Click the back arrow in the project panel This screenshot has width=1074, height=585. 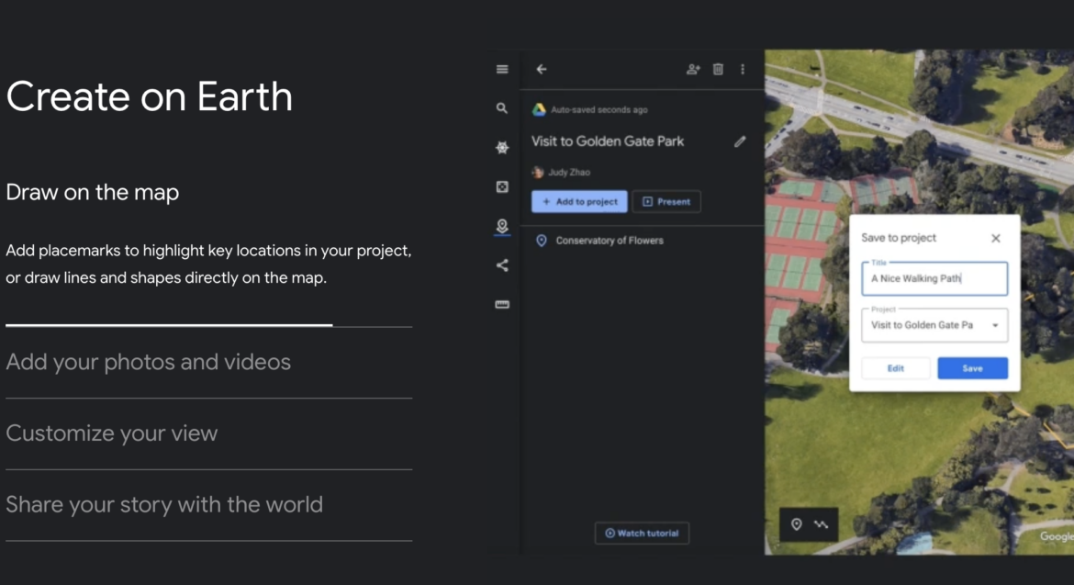pyautogui.click(x=541, y=69)
